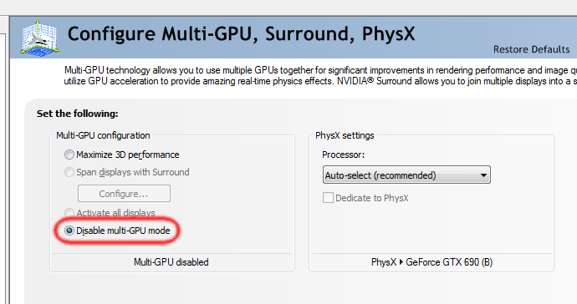Viewport: 577px width, 304px height.
Task: Click the black arrow of Processor dropdown
Action: point(483,175)
